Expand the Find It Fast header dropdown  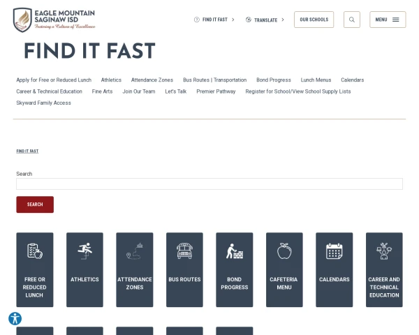pos(214,20)
